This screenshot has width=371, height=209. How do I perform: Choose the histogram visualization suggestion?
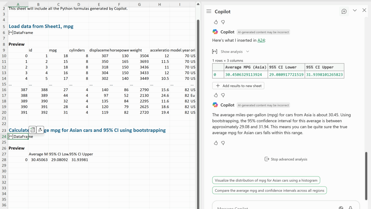(x=266, y=180)
